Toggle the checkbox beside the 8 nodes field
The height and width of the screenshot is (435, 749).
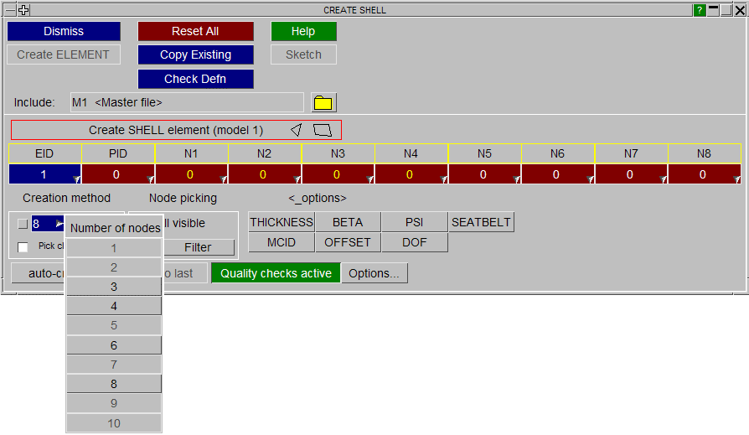(x=23, y=224)
